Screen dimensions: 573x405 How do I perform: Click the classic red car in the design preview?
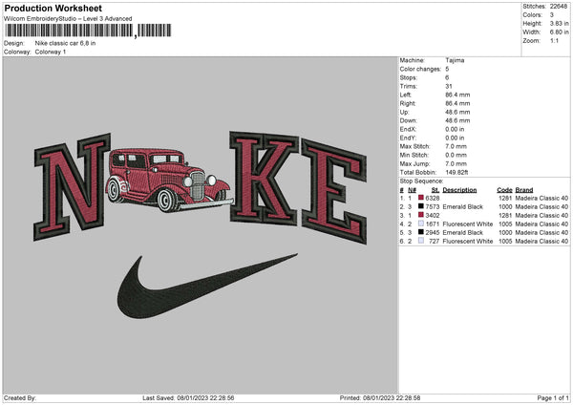point(169,180)
